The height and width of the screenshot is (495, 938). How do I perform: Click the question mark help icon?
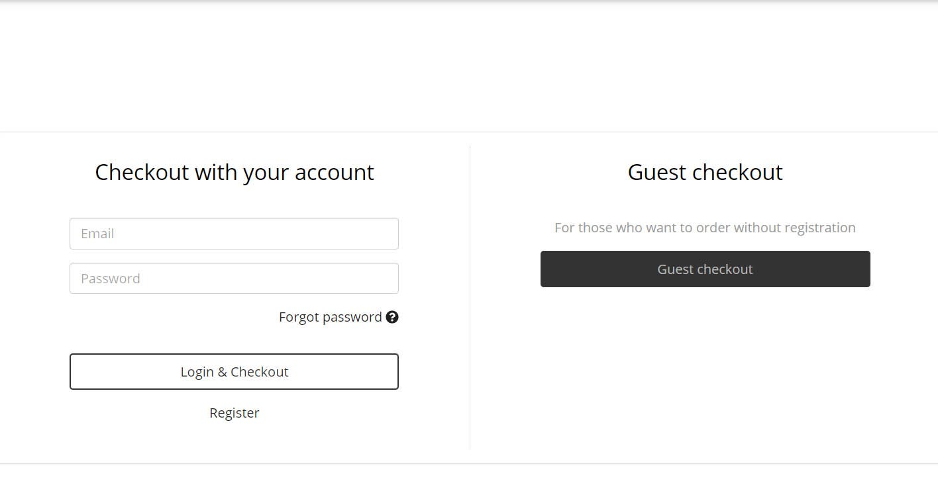tap(392, 317)
